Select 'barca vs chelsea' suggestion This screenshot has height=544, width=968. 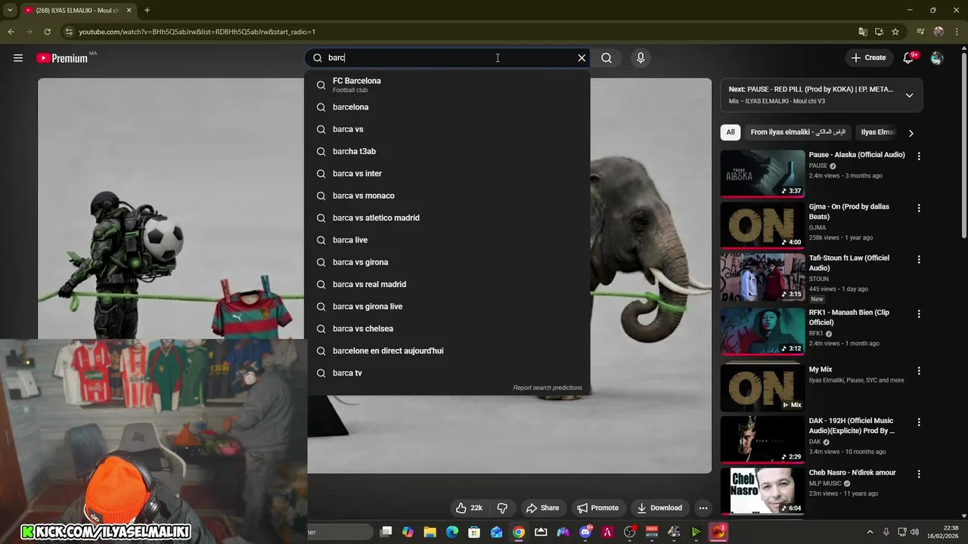click(448, 329)
